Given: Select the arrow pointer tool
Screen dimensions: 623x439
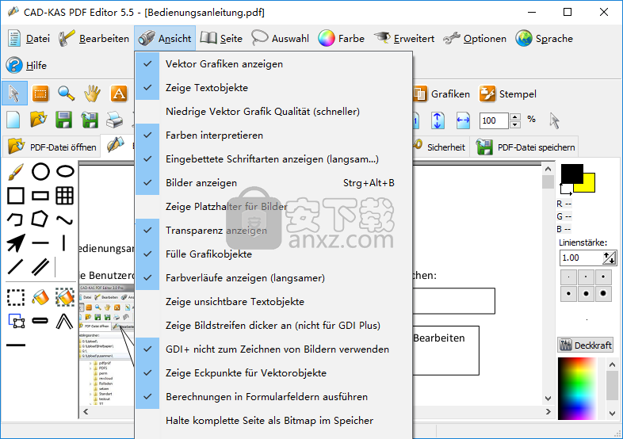Looking at the screenshot, I should click(x=14, y=94).
